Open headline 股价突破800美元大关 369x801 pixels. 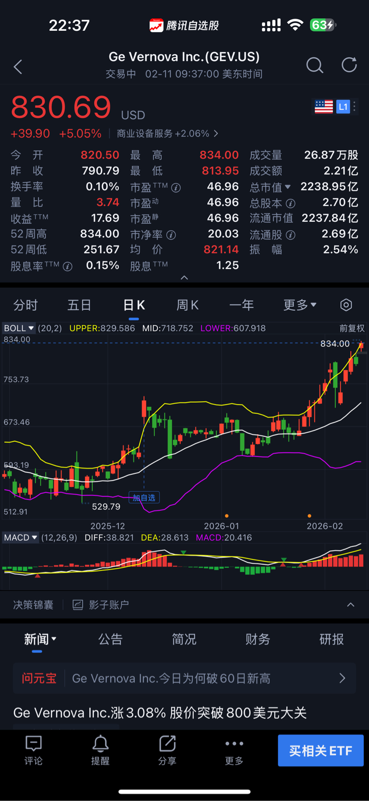click(160, 712)
